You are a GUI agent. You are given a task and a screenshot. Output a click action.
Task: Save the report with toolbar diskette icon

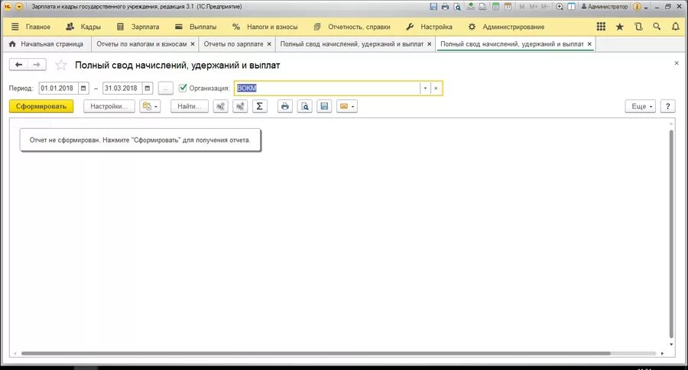[x=324, y=106]
